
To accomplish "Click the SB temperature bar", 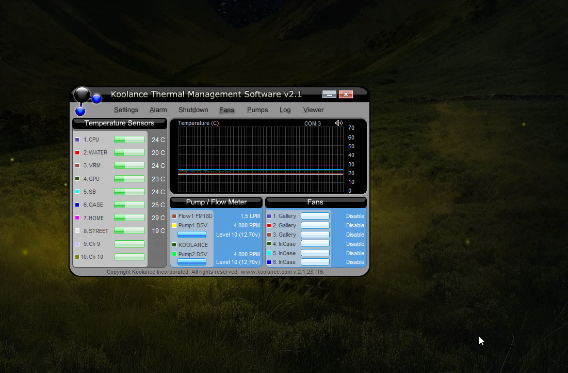I will [x=129, y=192].
